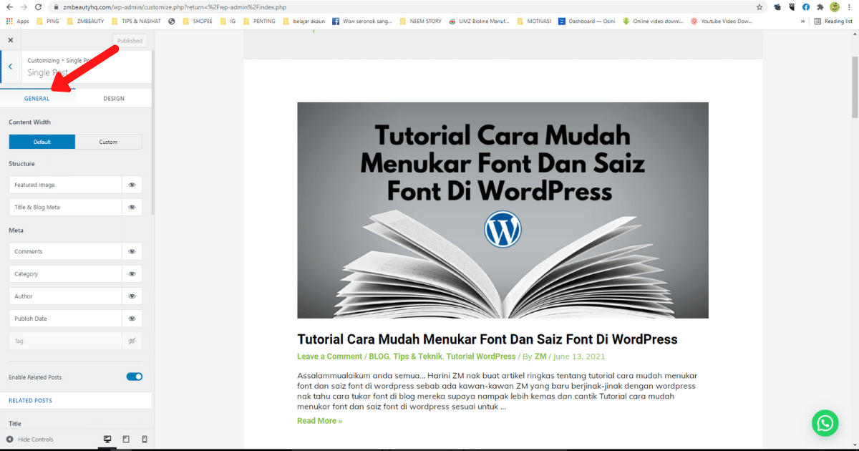Viewport: 859px width, 451px height.
Task: Open the post title link in preview
Action: click(487, 339)
